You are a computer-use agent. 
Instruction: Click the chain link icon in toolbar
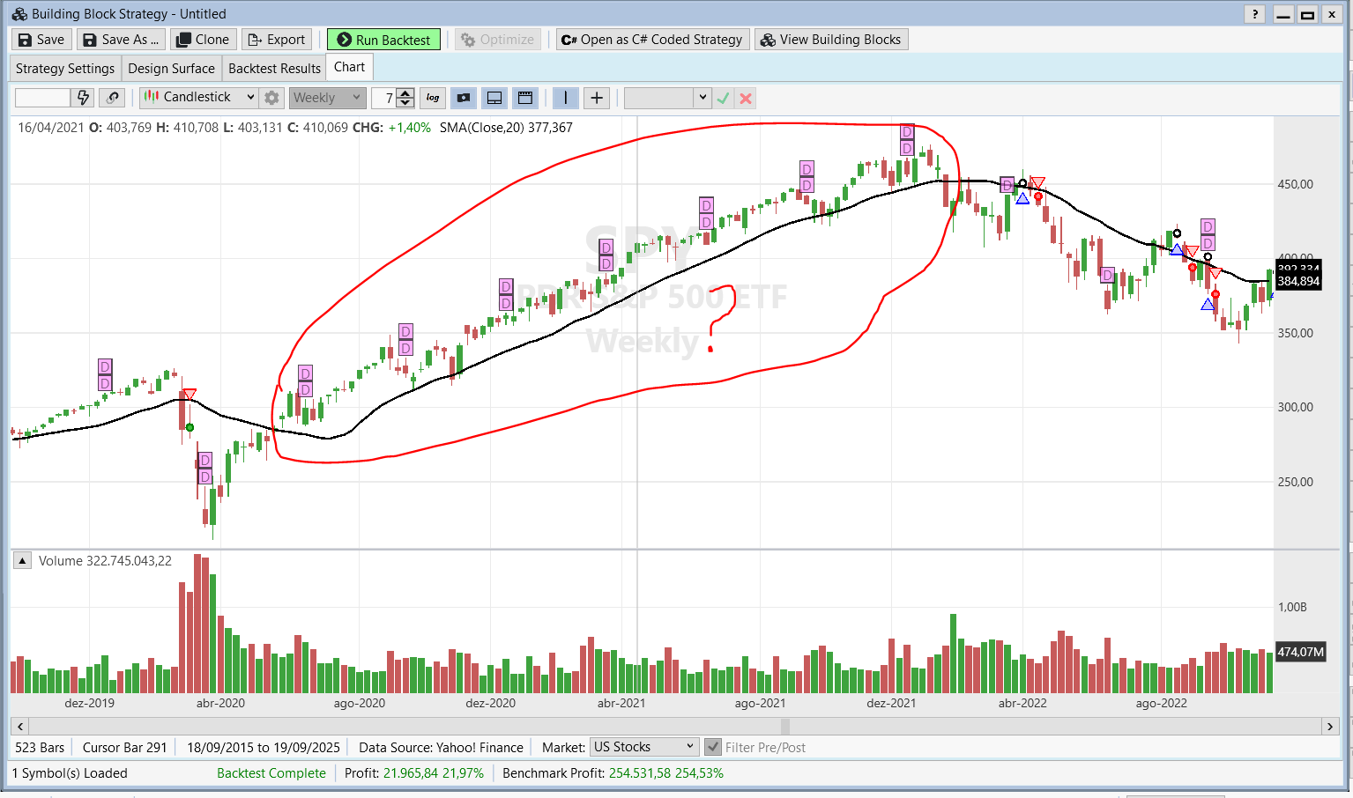point(112,98)
